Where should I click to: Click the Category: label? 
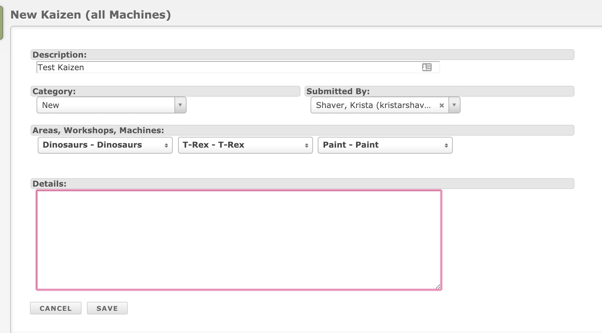click(x=54, y=91)
